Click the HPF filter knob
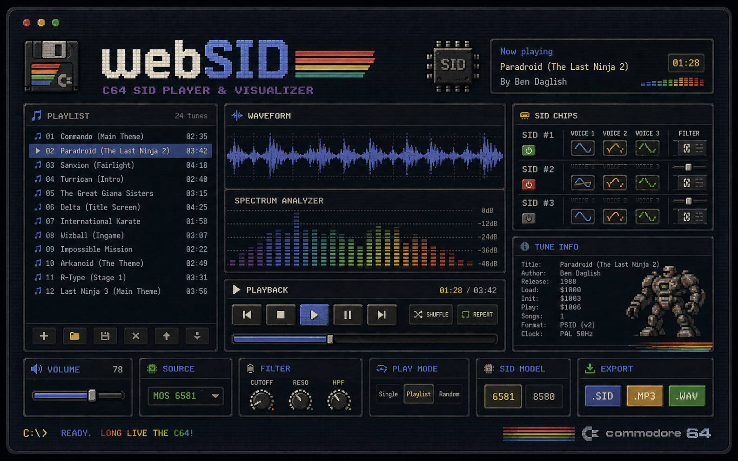 [x=339, y=400]
